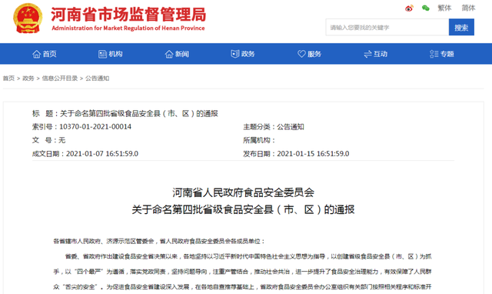The image size is (492, 294).
Task: Switch to 繁体 traditional Chinese
Action: (444, 8)
